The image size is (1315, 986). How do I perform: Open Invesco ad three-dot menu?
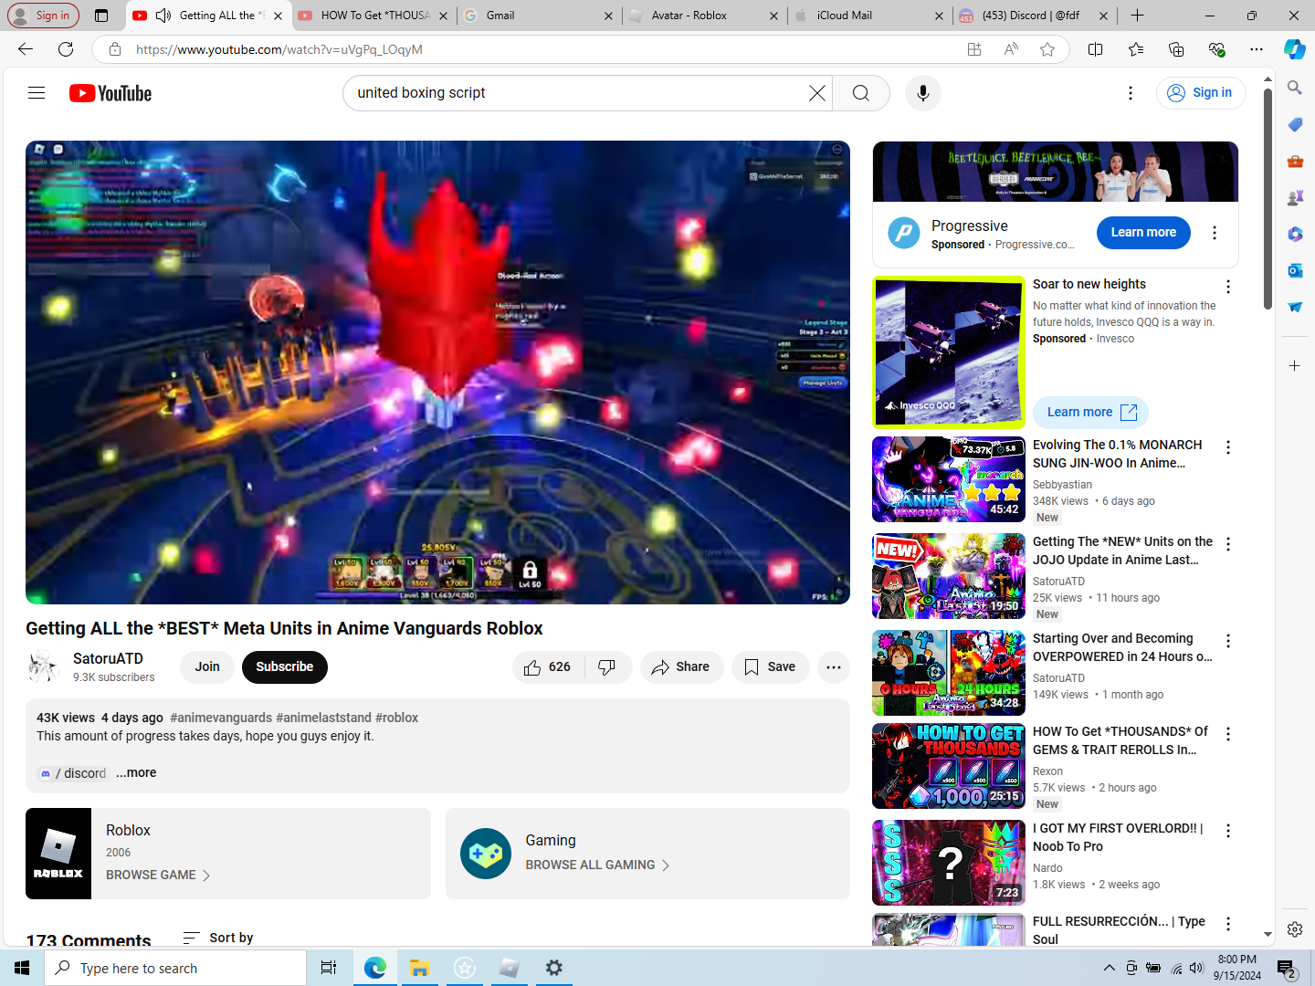coord(1228,287)
